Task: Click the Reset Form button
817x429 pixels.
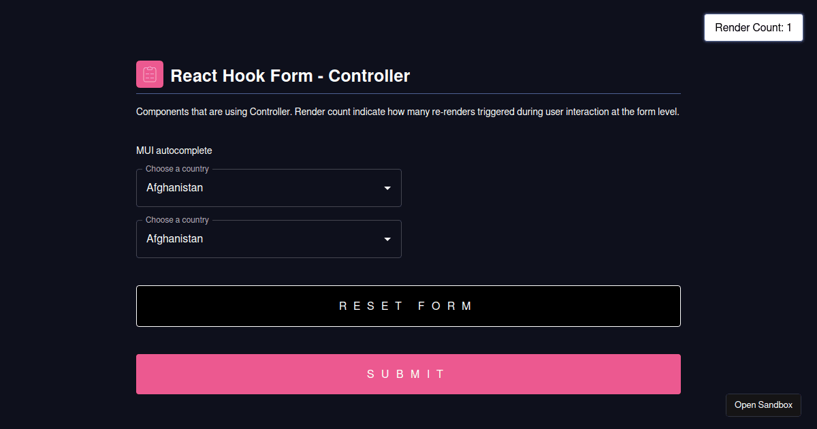Action: 408,306
